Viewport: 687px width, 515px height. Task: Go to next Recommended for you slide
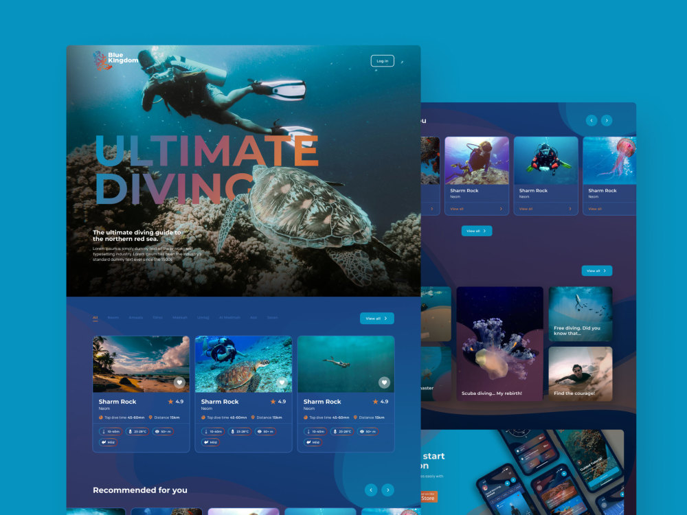click(x=387, y=490)
